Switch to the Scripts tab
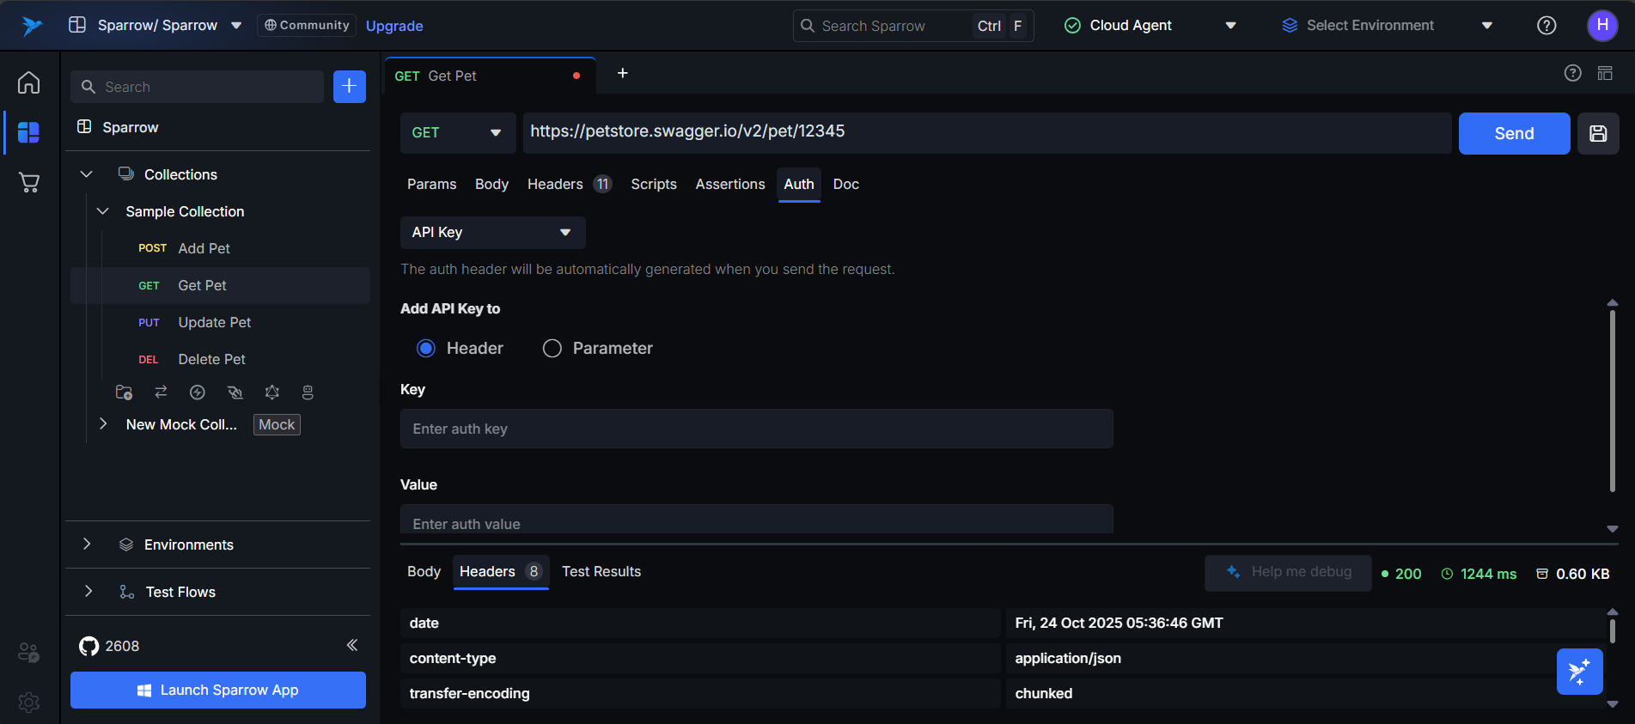This screenshot has height=724, width=1635. [653, 185]
